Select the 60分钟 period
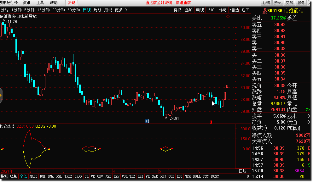Image resolution: width=313 pixels, height=182 pixels. [x=74, y=10]
